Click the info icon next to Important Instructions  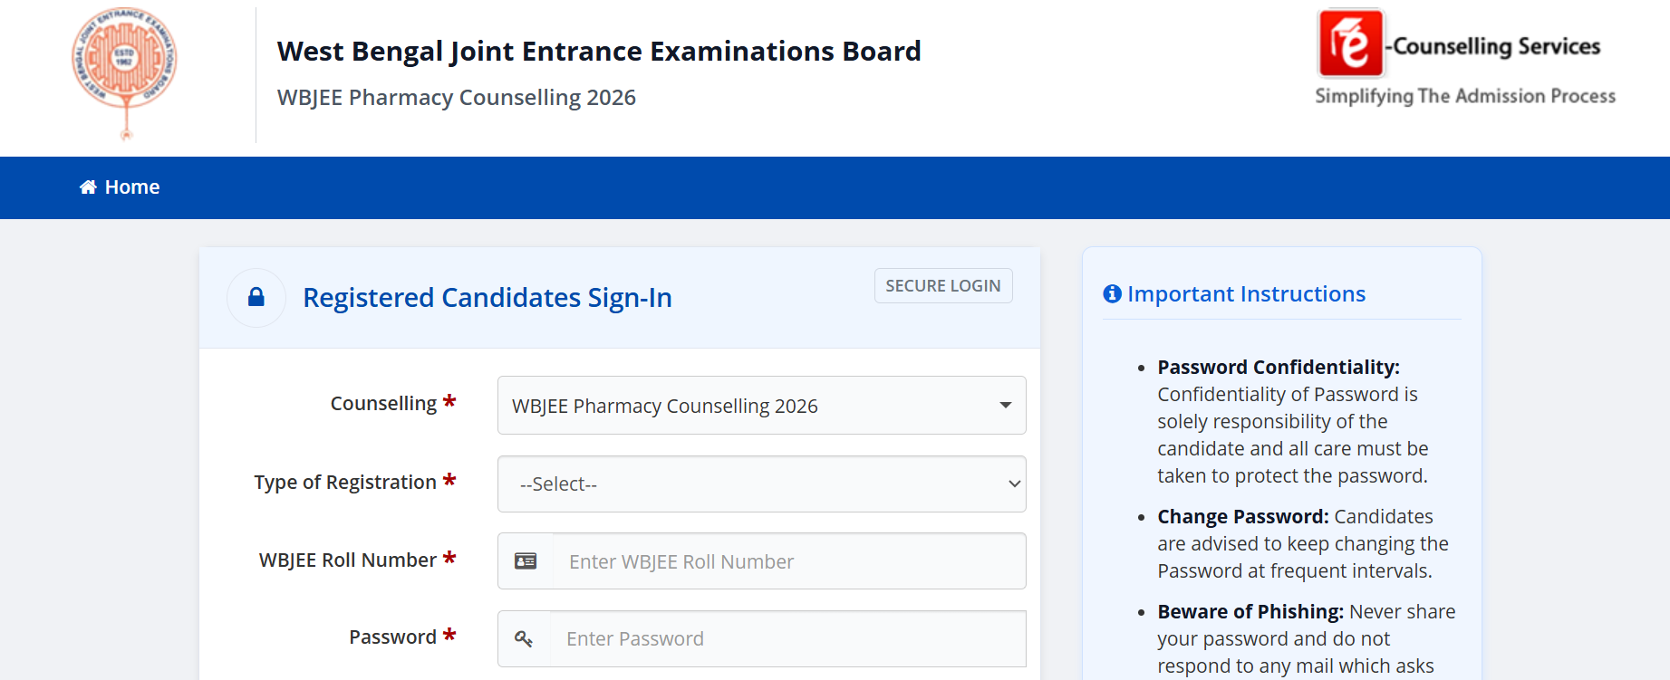(1112, 294)
